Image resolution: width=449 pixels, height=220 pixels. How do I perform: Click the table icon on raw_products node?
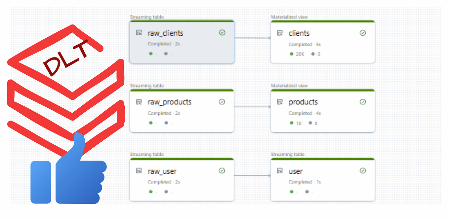pyautogui.click(x=139, y=102)
